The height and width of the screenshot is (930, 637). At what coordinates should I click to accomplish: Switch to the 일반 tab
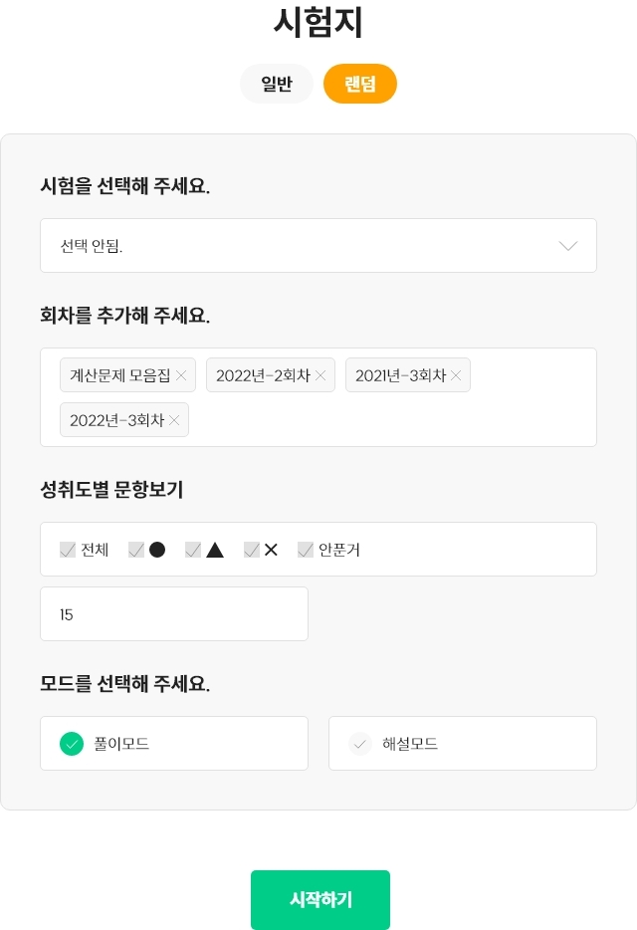click(277, 84)
